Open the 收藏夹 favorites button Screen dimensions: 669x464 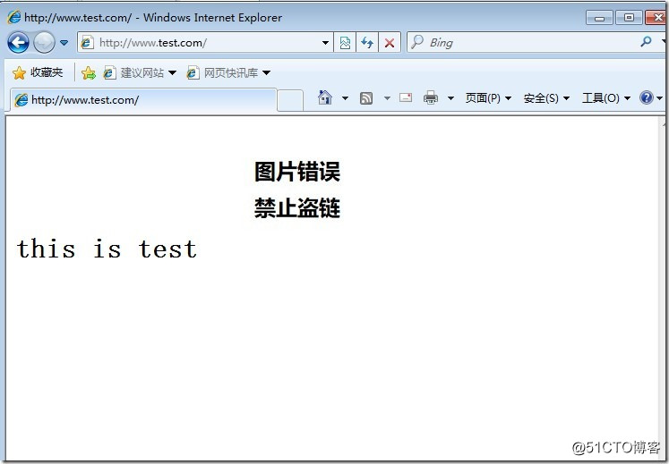coord(38,72)
